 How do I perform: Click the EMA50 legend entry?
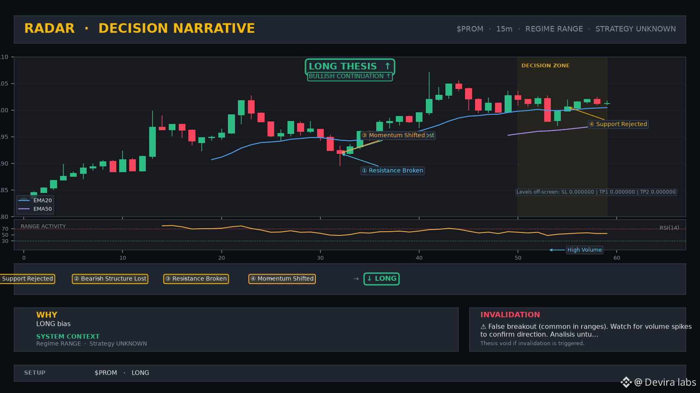[35, 209]
